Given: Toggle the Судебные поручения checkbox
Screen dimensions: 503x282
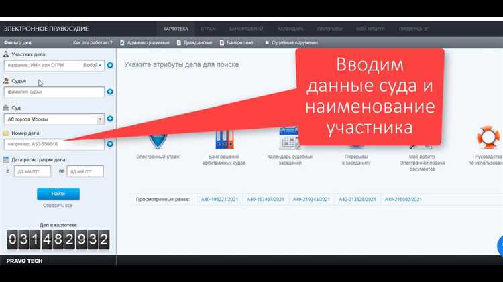Looking at the screenshot, I should click(267, 42).
